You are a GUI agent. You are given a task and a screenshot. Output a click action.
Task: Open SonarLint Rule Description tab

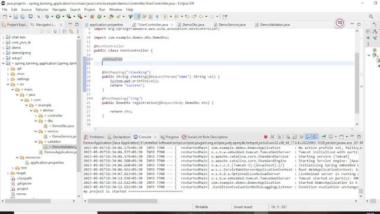[x=205, y=137]
